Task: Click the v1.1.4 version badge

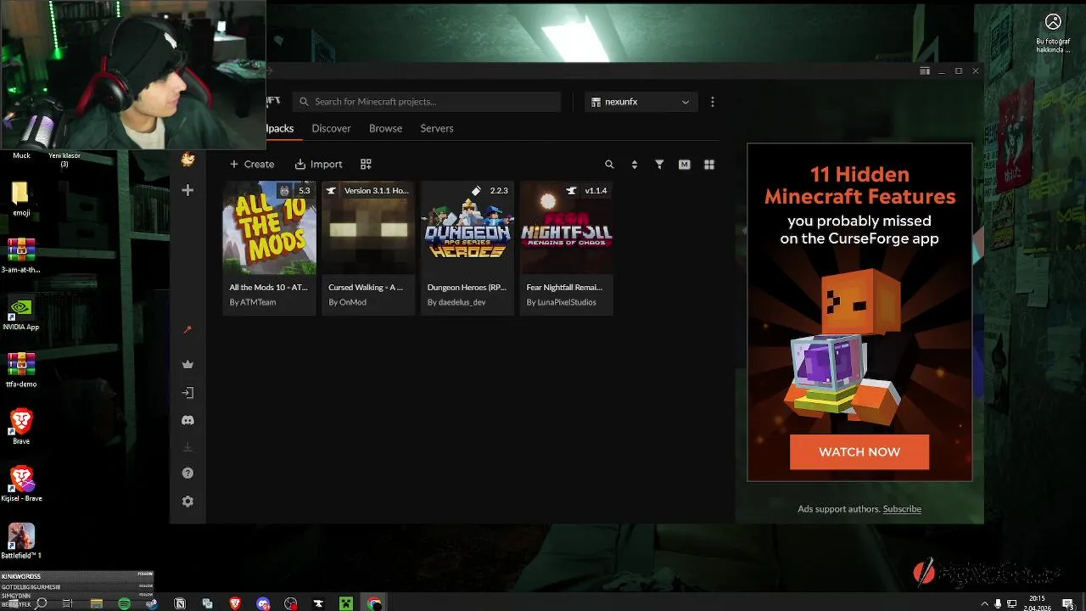Action: tap(587, 191)
